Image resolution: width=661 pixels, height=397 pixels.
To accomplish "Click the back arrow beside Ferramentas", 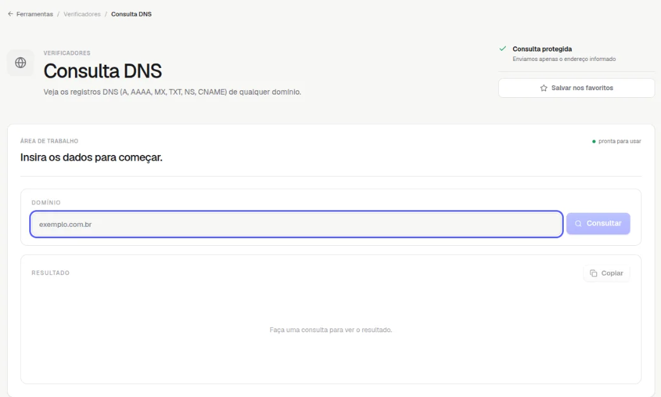I will pos(11,14).
